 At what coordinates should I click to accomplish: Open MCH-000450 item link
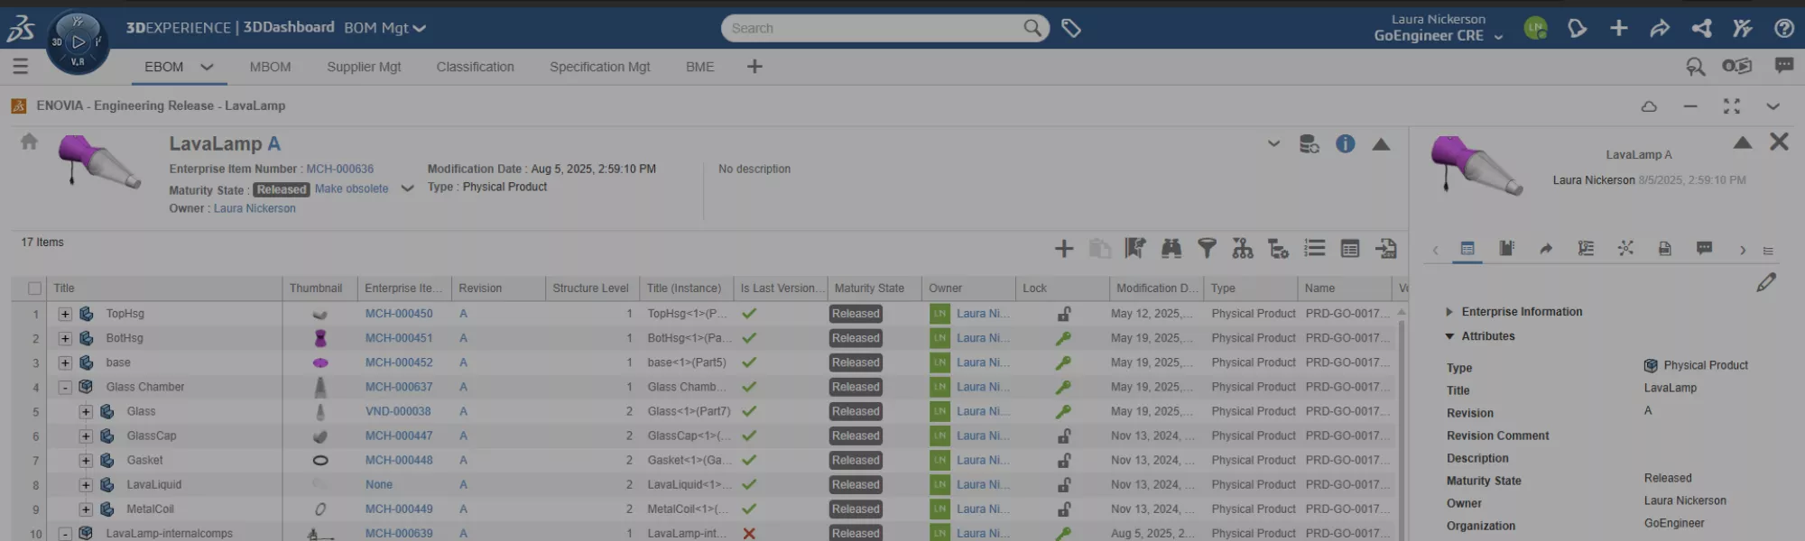point(399,314)
